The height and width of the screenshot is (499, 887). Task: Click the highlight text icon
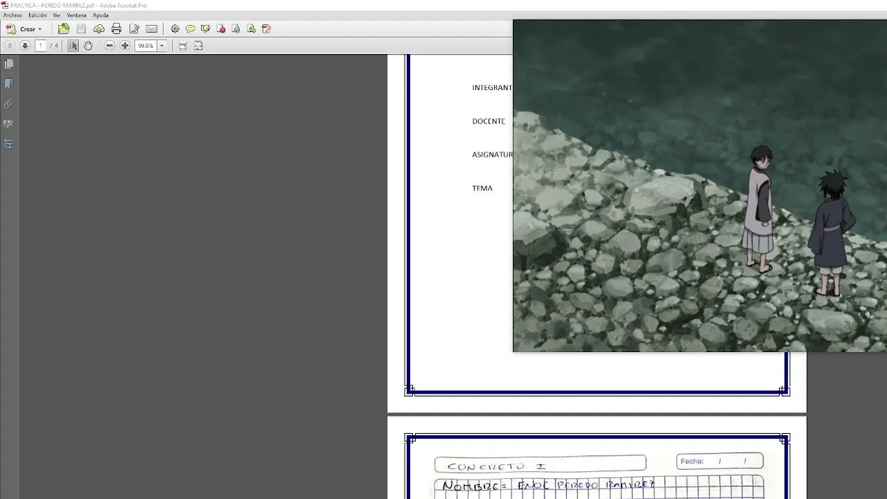[205, 29]
